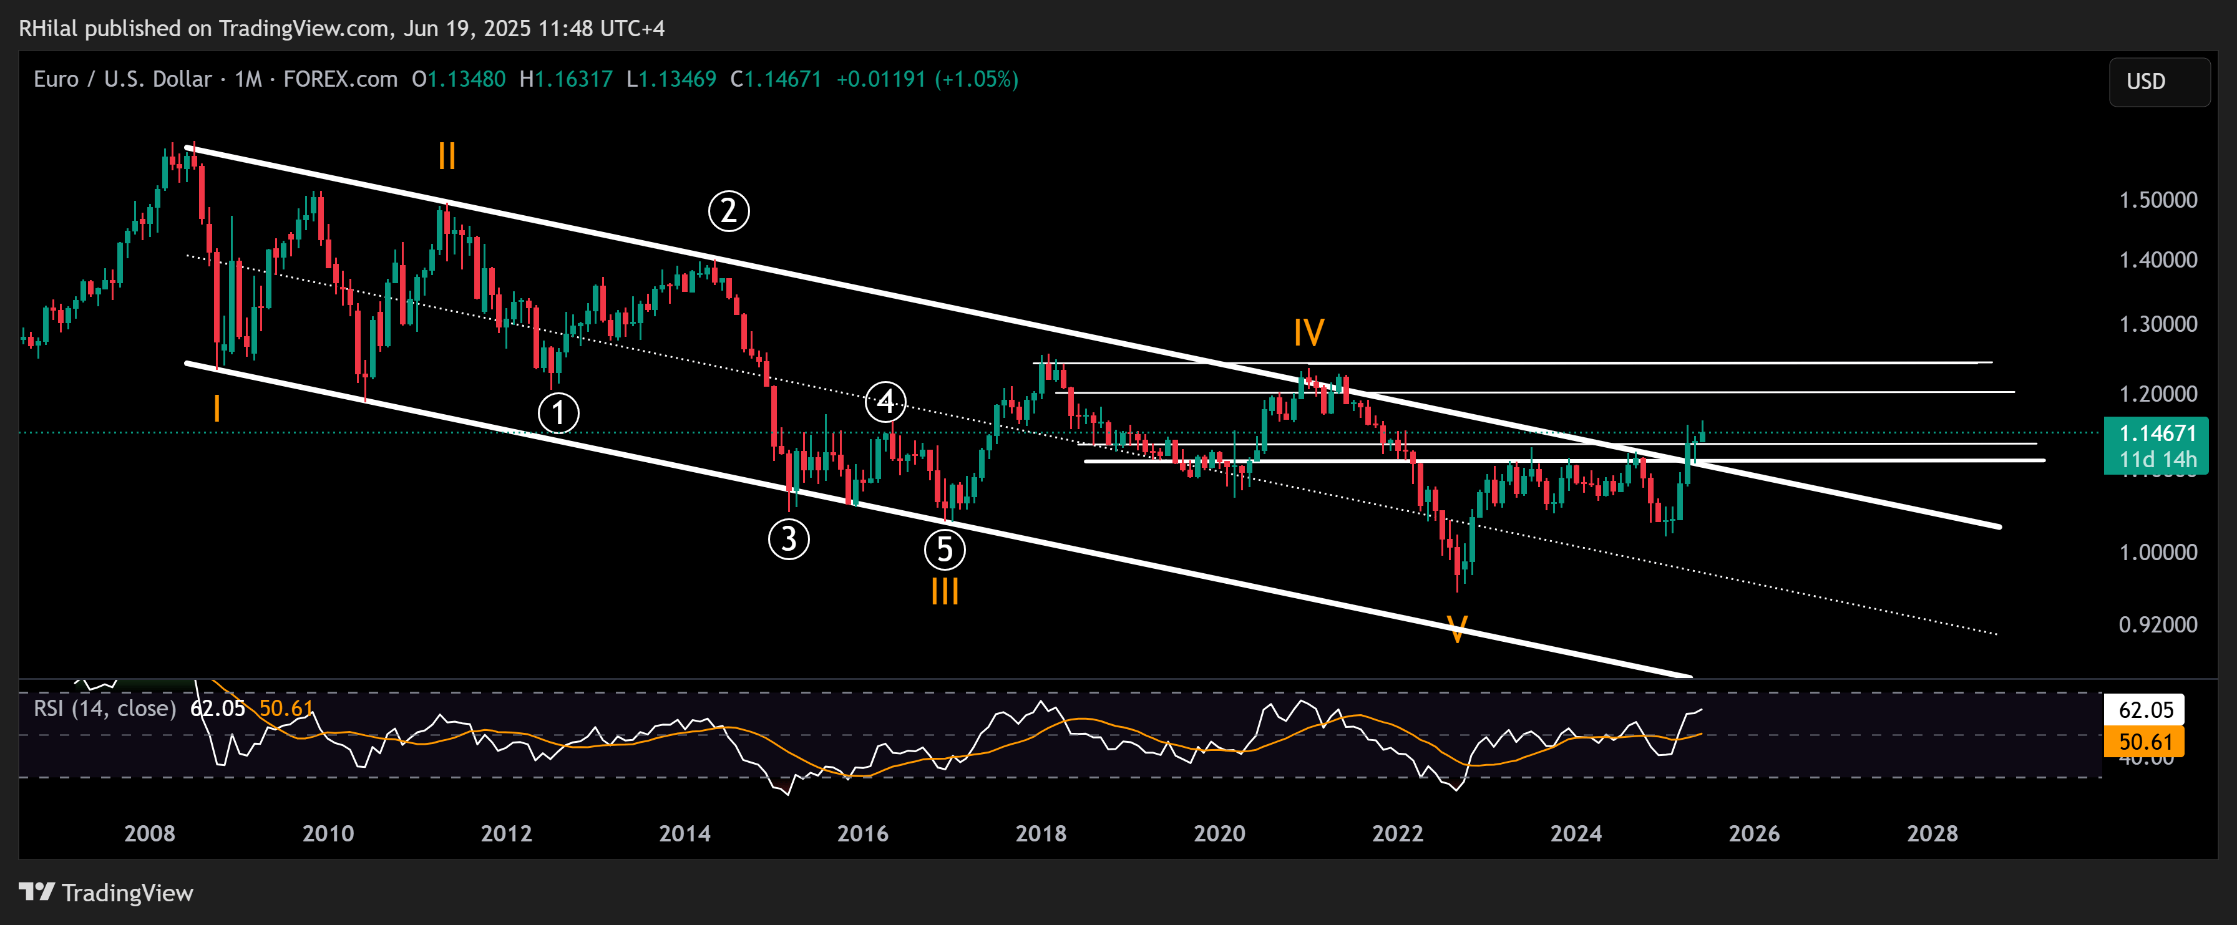Click the 2016 time axis label
This screenshot has height=925, width=2237.
pos(862,833)
